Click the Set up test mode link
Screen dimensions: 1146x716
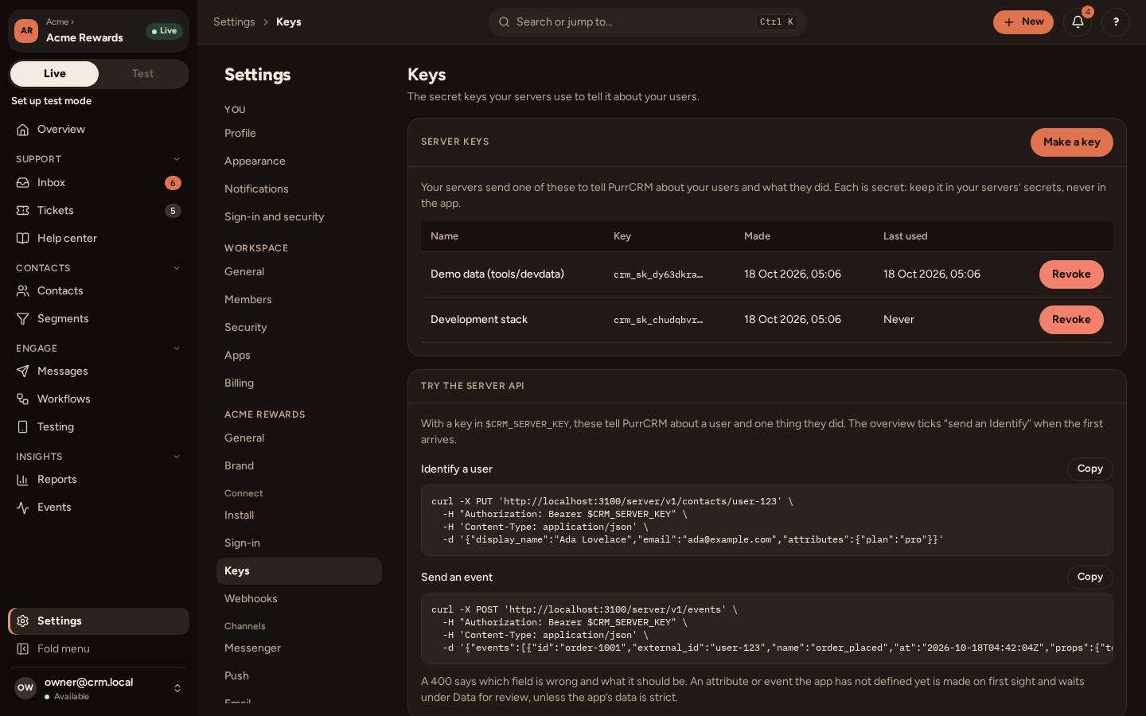(x=52, y=101)
